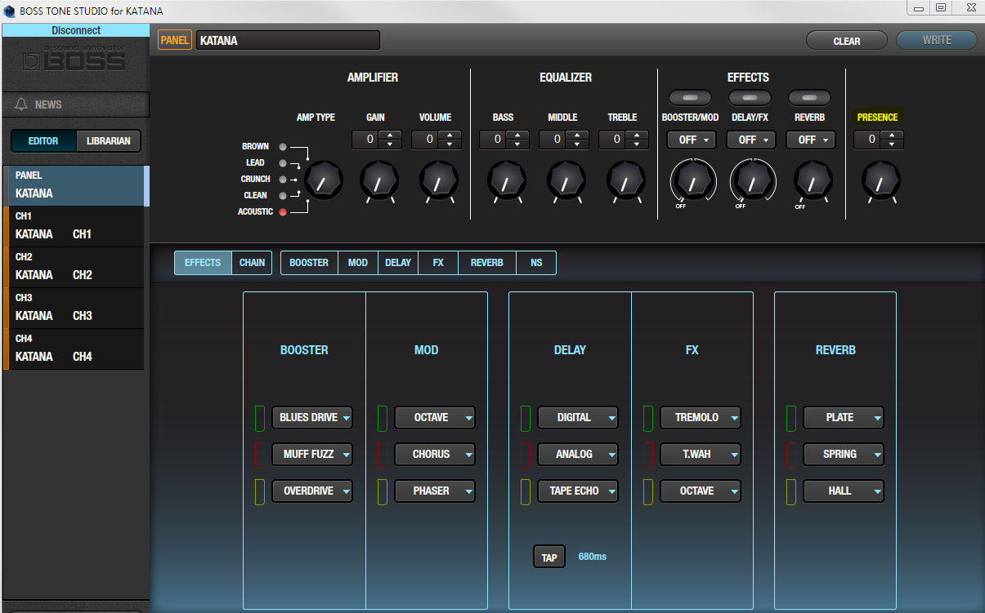Click the Amp Type selector knob
The height and width of the screenshot is (613, 985).
pyautogui.click(x=325, y=180)
